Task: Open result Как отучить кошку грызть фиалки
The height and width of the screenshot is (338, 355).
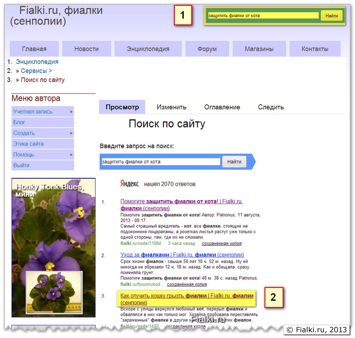Action: 187,299
